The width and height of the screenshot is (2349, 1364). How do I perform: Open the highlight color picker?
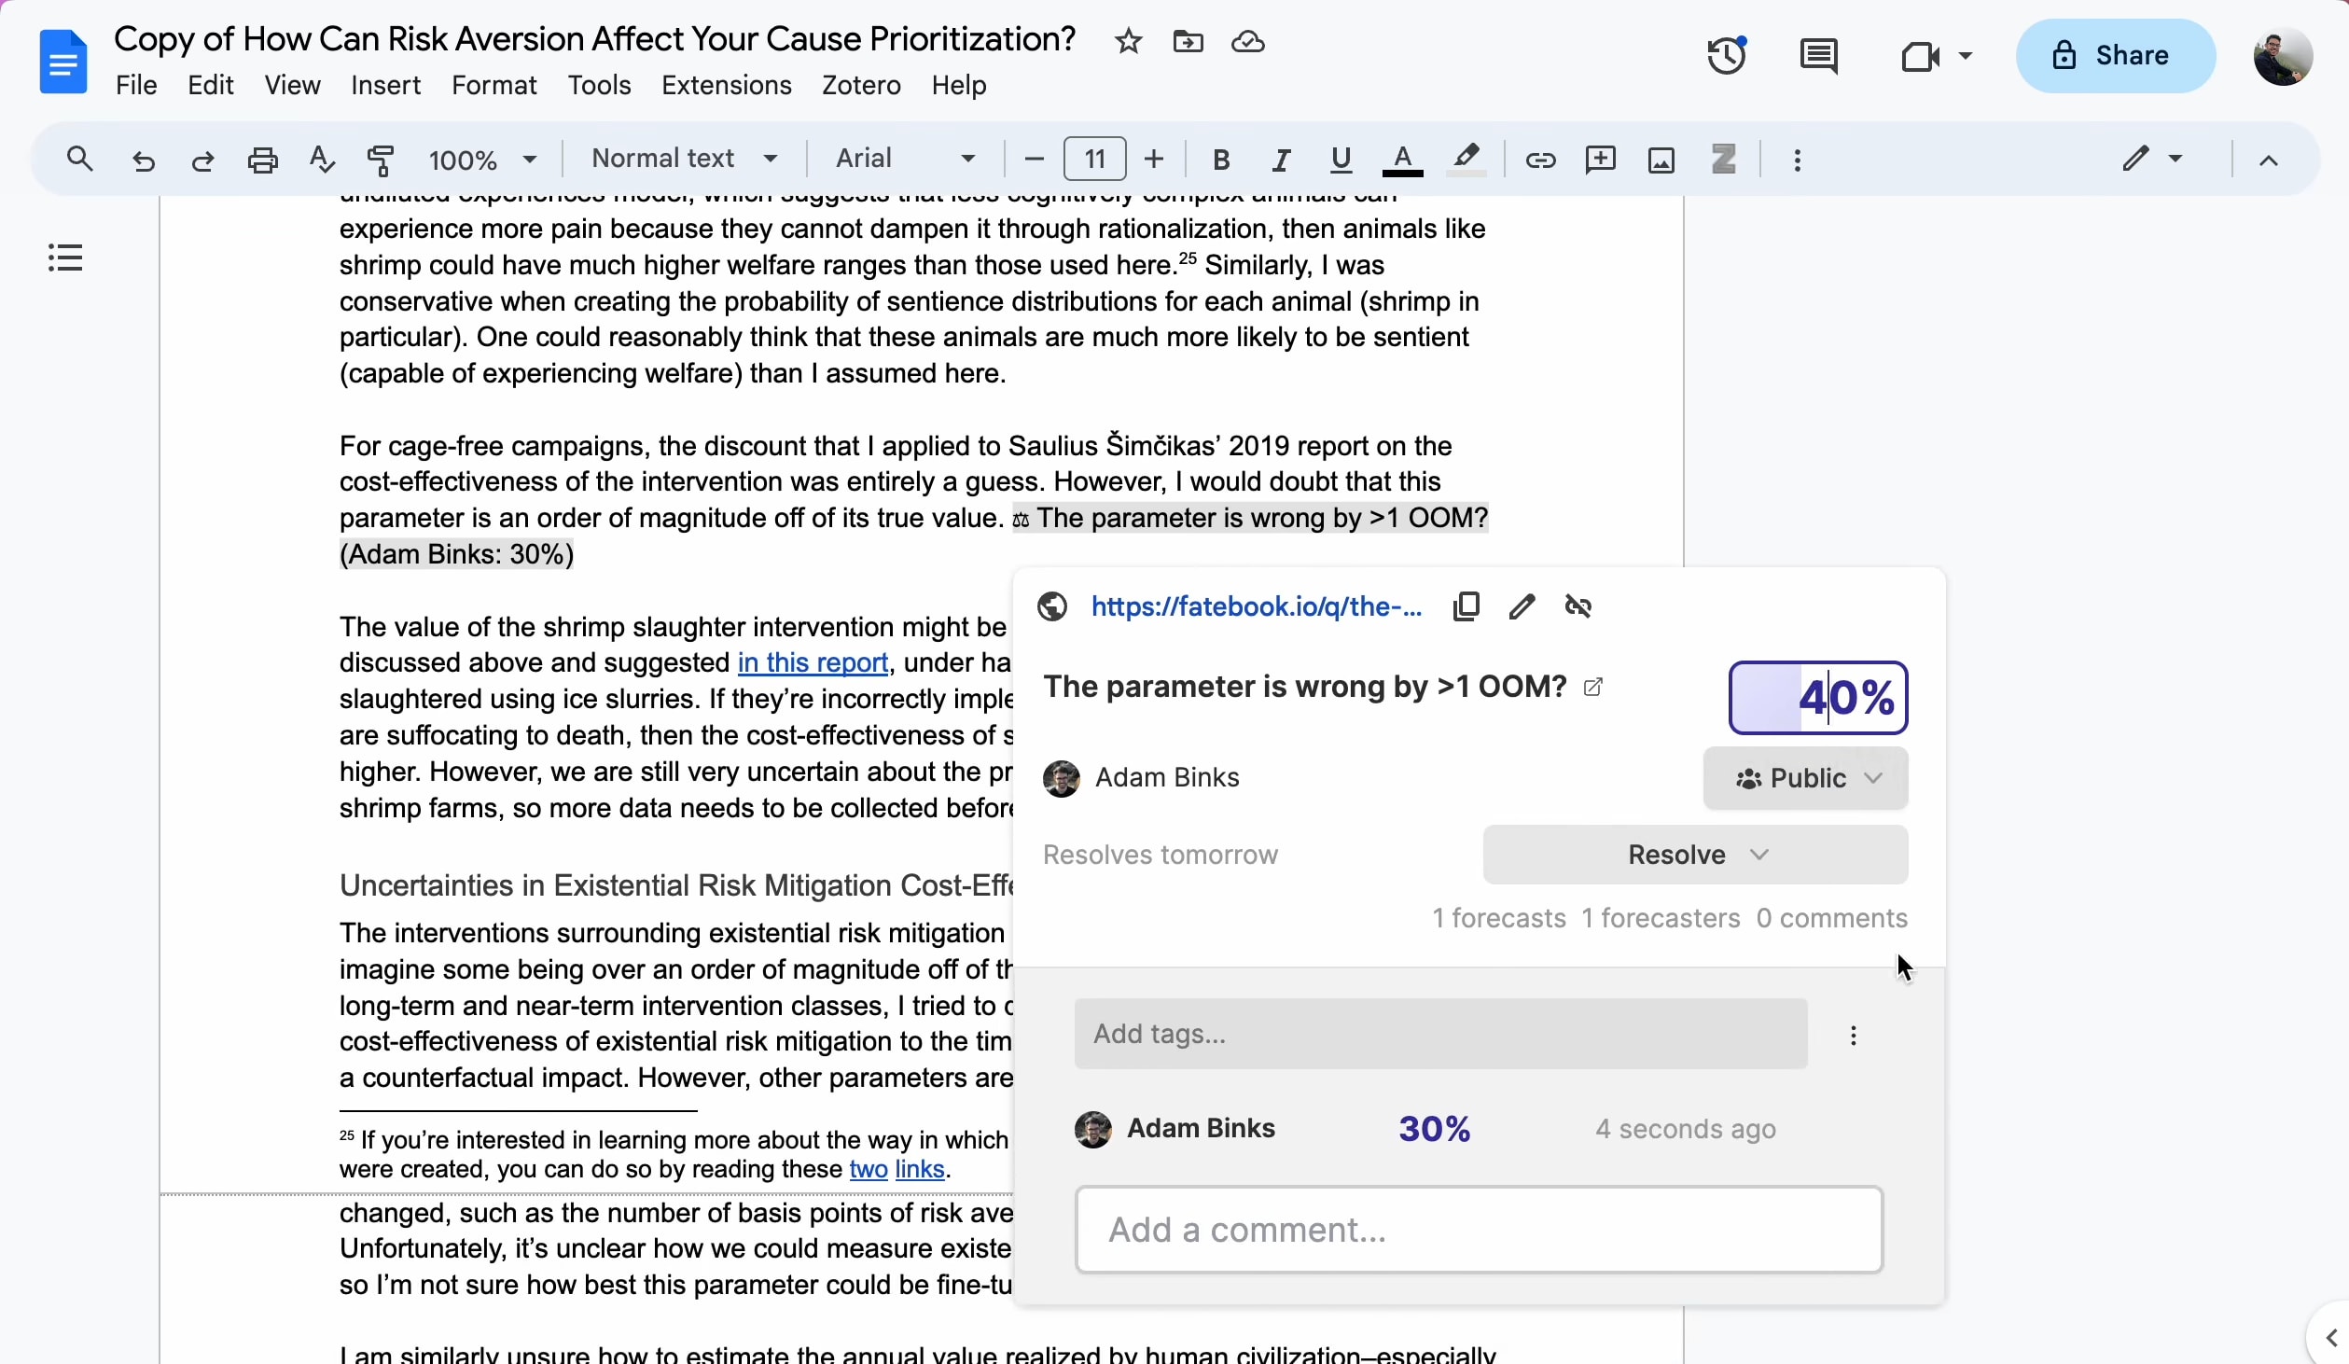(1466, 160)
